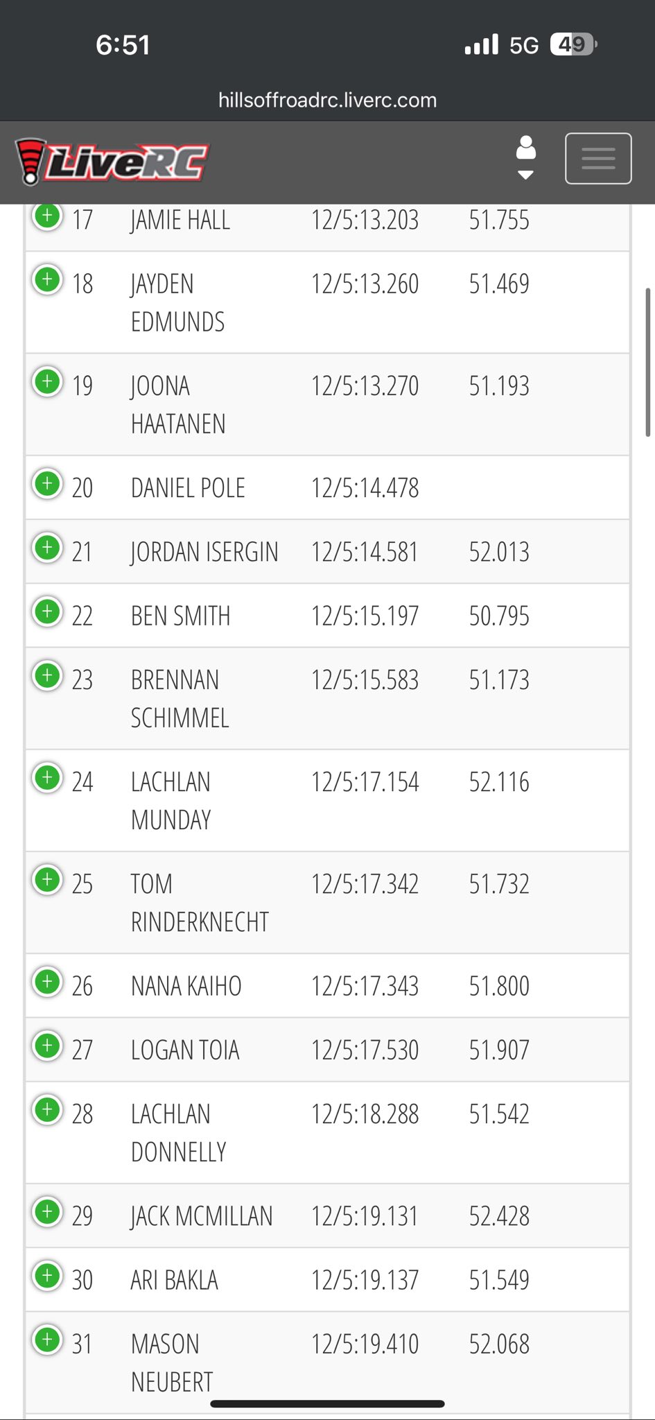Expand lap details for Joona Haatanen
This screenshot has width=655, height=1420.
47,382
